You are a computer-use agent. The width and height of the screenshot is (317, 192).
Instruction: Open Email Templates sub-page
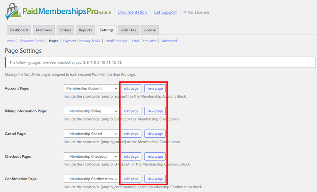click(x=144, y=41)
